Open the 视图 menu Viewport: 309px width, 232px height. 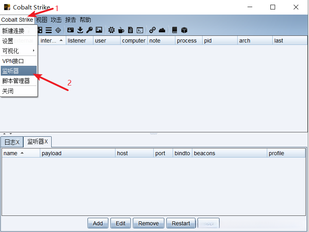tap(42, 20)
